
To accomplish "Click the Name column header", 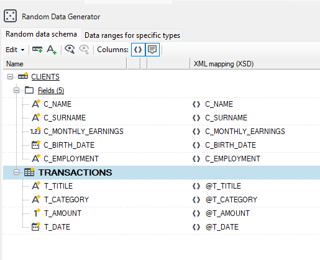I will 65,64.
